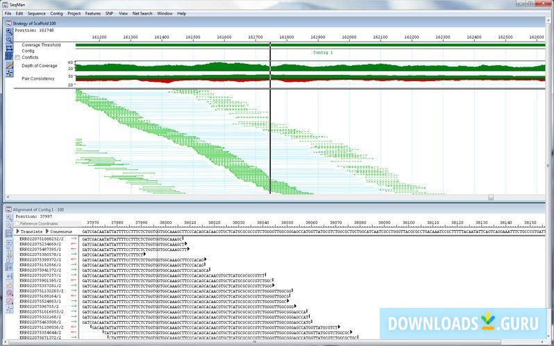Toggle the Reference Coordinates checkbox
The height and width of the screenshot is (346, 554).
coord(17,223)
